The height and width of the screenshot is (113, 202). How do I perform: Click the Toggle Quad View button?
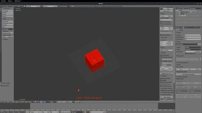pyautogui.click(x=166, y=73)
